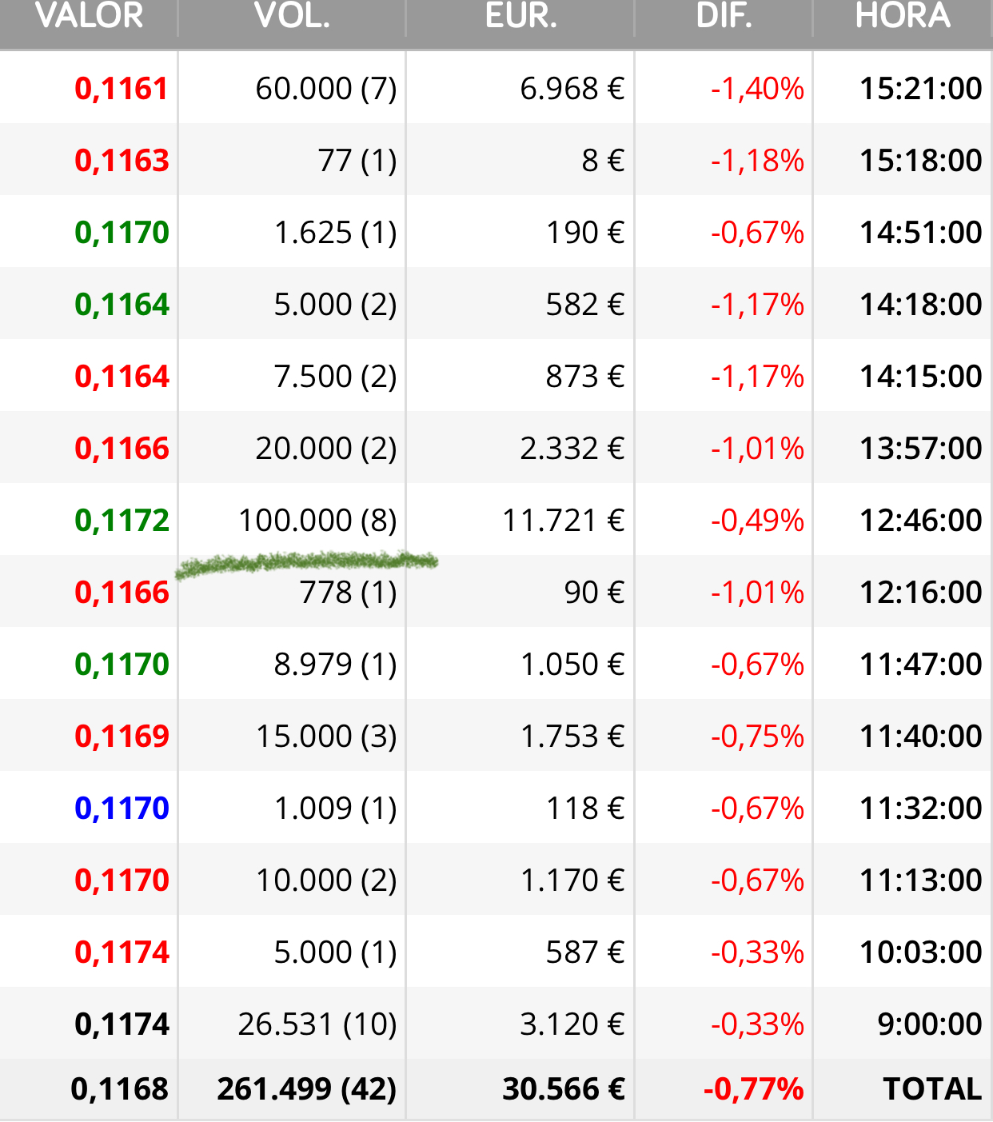Click the 582 € amount
The image size is (993, 1122).
[584, 305]
